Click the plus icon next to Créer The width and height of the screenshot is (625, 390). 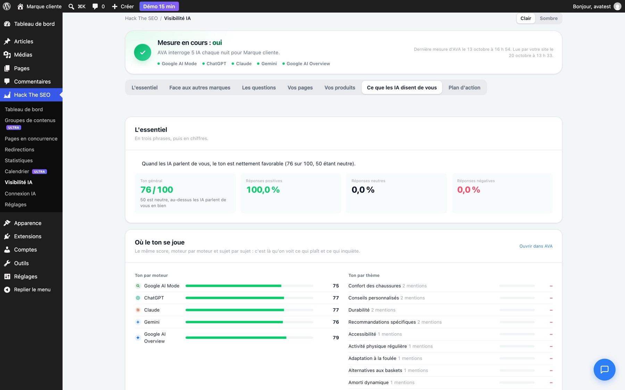(115, 6)
